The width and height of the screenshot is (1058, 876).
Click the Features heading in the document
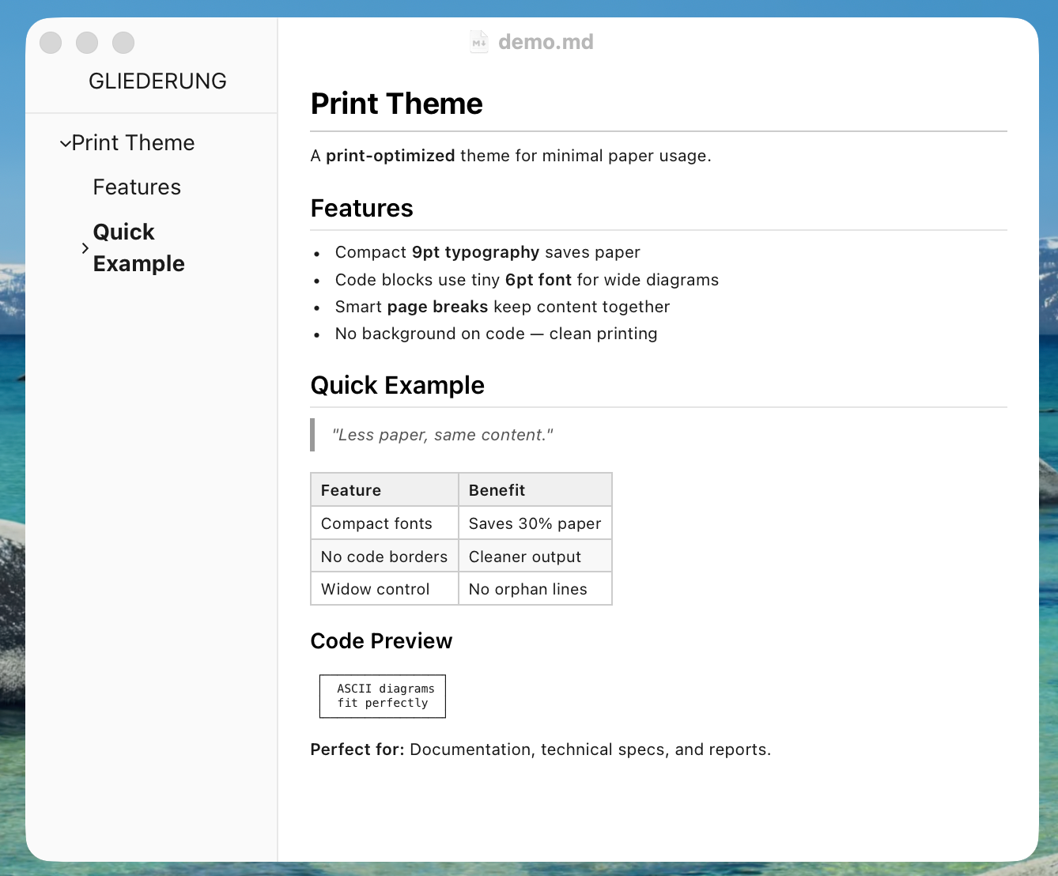click(361, 209)
